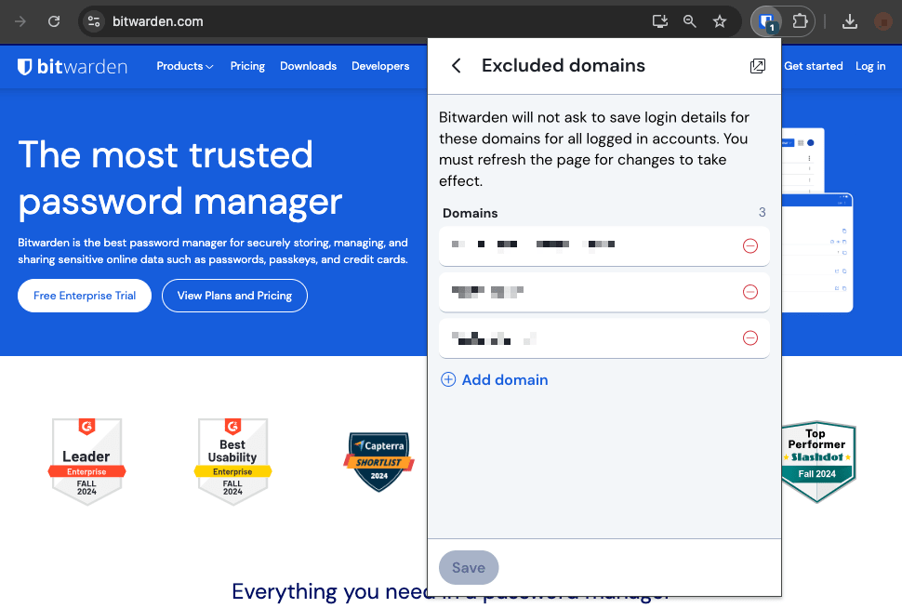Open browser Downloads via the arrow icon
This screenshot has height=608, width=902.
[x=849, y=20]
